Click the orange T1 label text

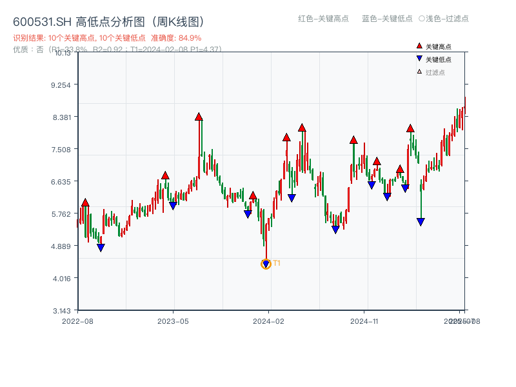pyautogui.click(x=277, y=263)
